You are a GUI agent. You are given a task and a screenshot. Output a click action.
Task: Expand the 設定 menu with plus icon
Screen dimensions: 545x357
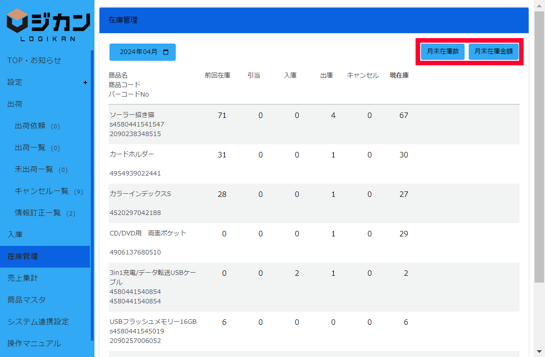click(85, 83)
